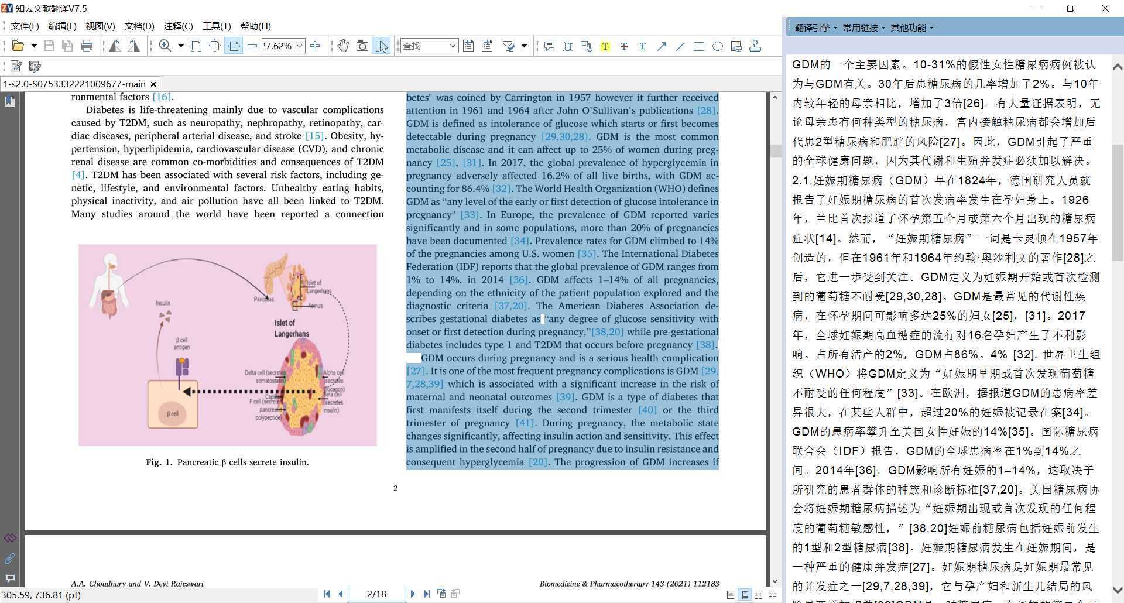Viewport: 1124px width, 603px height.
Task: Find previous search result icon
Action: [468, 46]
